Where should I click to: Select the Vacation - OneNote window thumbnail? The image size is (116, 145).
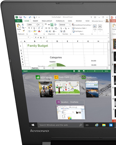[x=70, y=110]
